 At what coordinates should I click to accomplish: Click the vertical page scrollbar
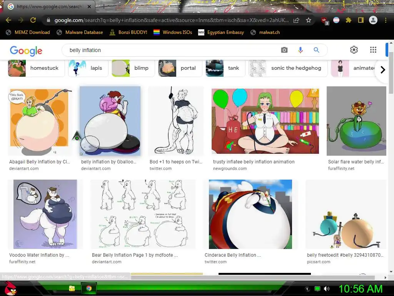pyautogui.click(x=391, y=73)
